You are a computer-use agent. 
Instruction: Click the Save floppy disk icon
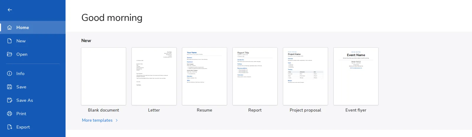point(9,87)
